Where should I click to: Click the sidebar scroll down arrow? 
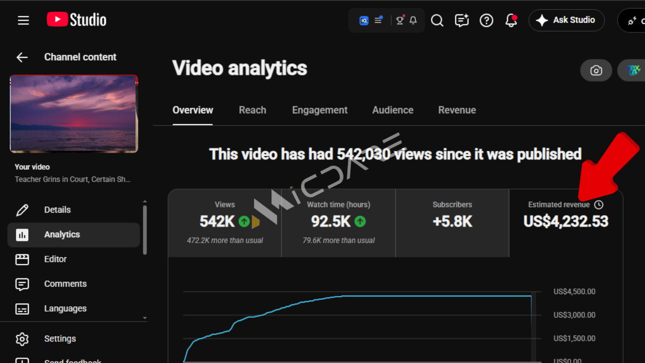[145, 318]
